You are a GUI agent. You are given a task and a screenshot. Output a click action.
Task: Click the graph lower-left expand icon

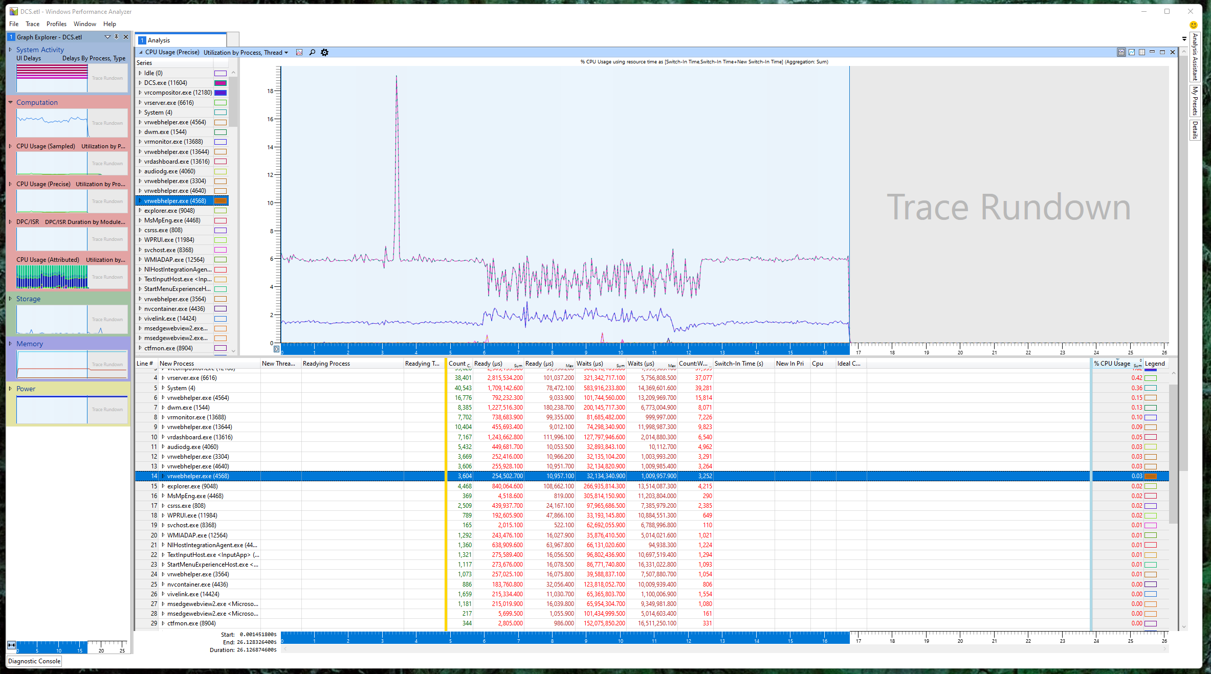276,349
